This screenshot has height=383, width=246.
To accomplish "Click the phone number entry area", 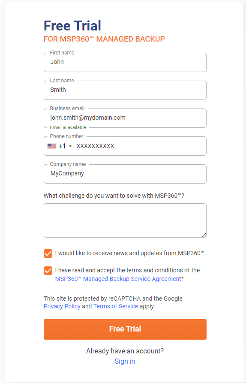I will (x=140, y=146).
